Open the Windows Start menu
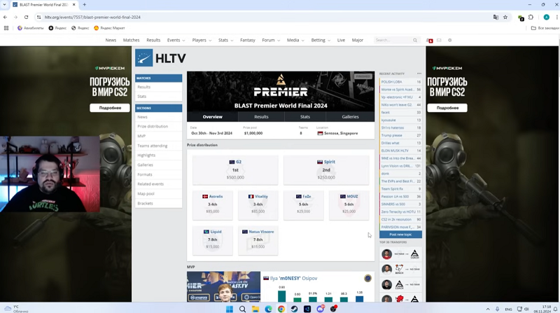 [230, 309]
